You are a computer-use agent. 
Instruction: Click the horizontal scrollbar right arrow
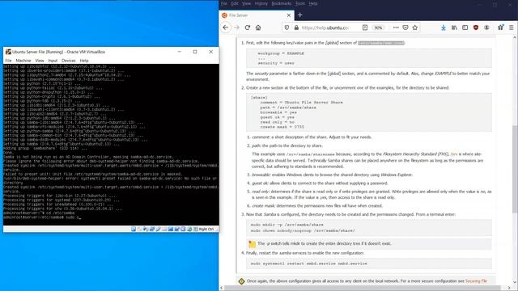[x=510, y=288]
